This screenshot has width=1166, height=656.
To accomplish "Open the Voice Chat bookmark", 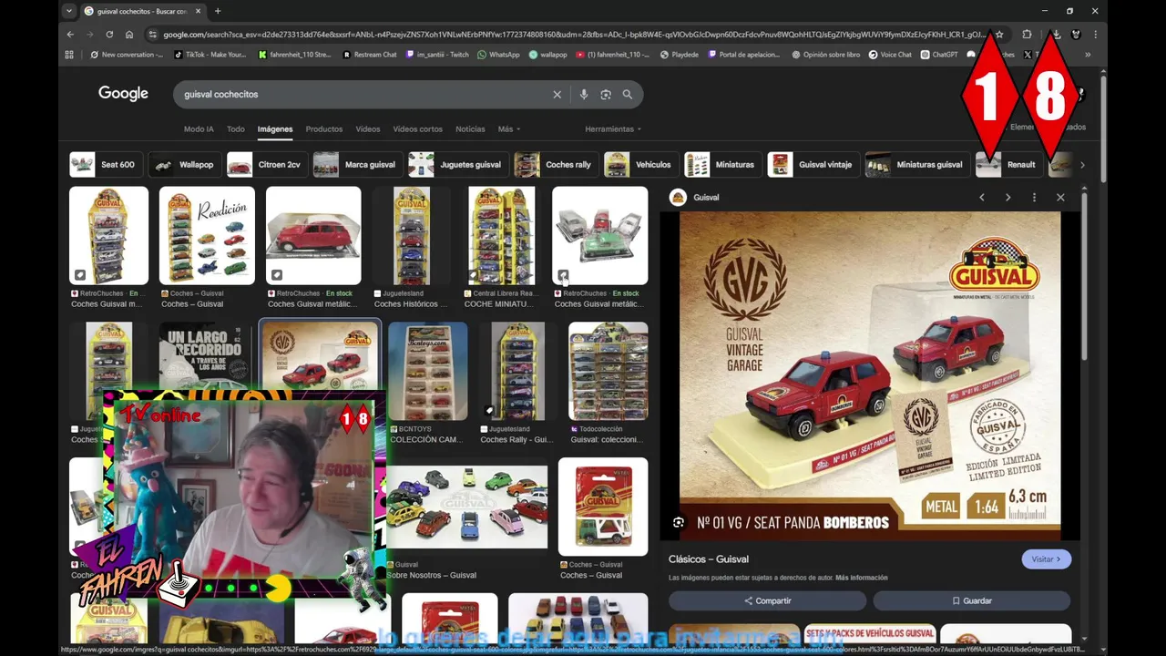I will pyautogui.click(x=890, y=55).
